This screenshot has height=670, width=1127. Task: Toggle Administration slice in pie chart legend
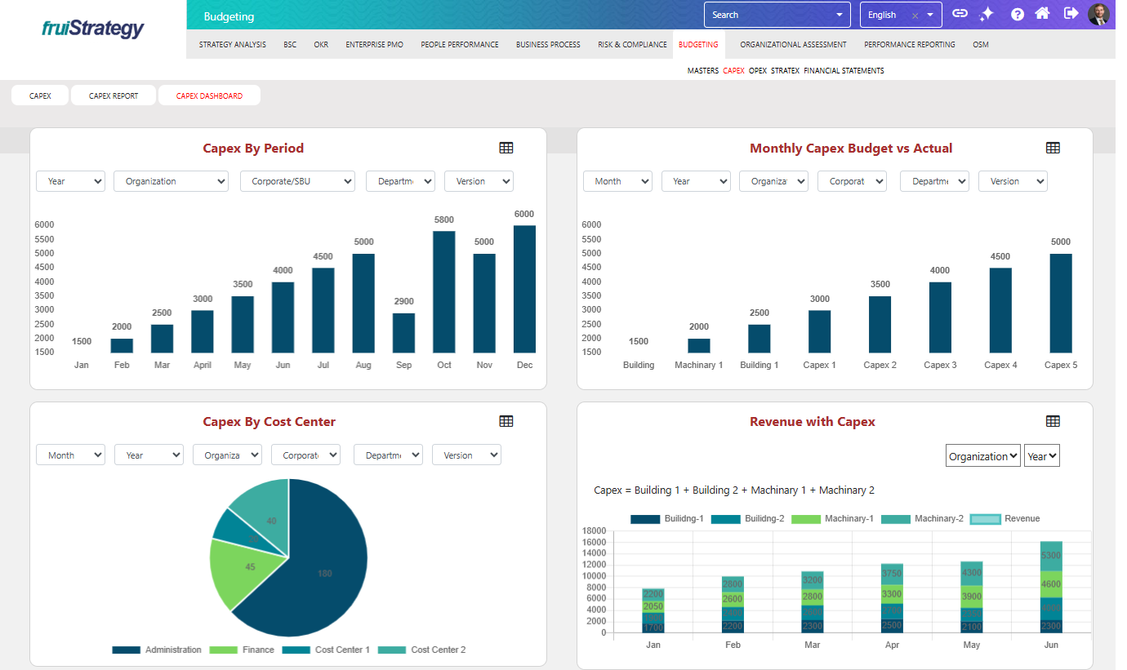[157, 650]
